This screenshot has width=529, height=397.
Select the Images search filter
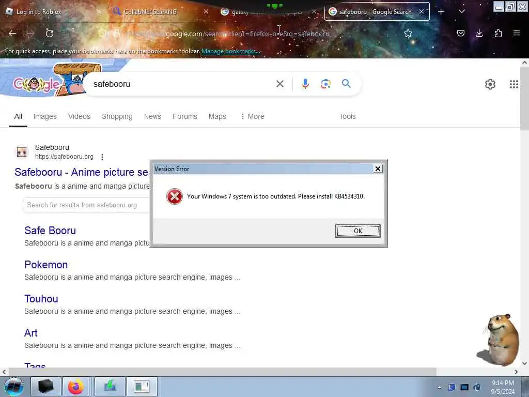45,116
